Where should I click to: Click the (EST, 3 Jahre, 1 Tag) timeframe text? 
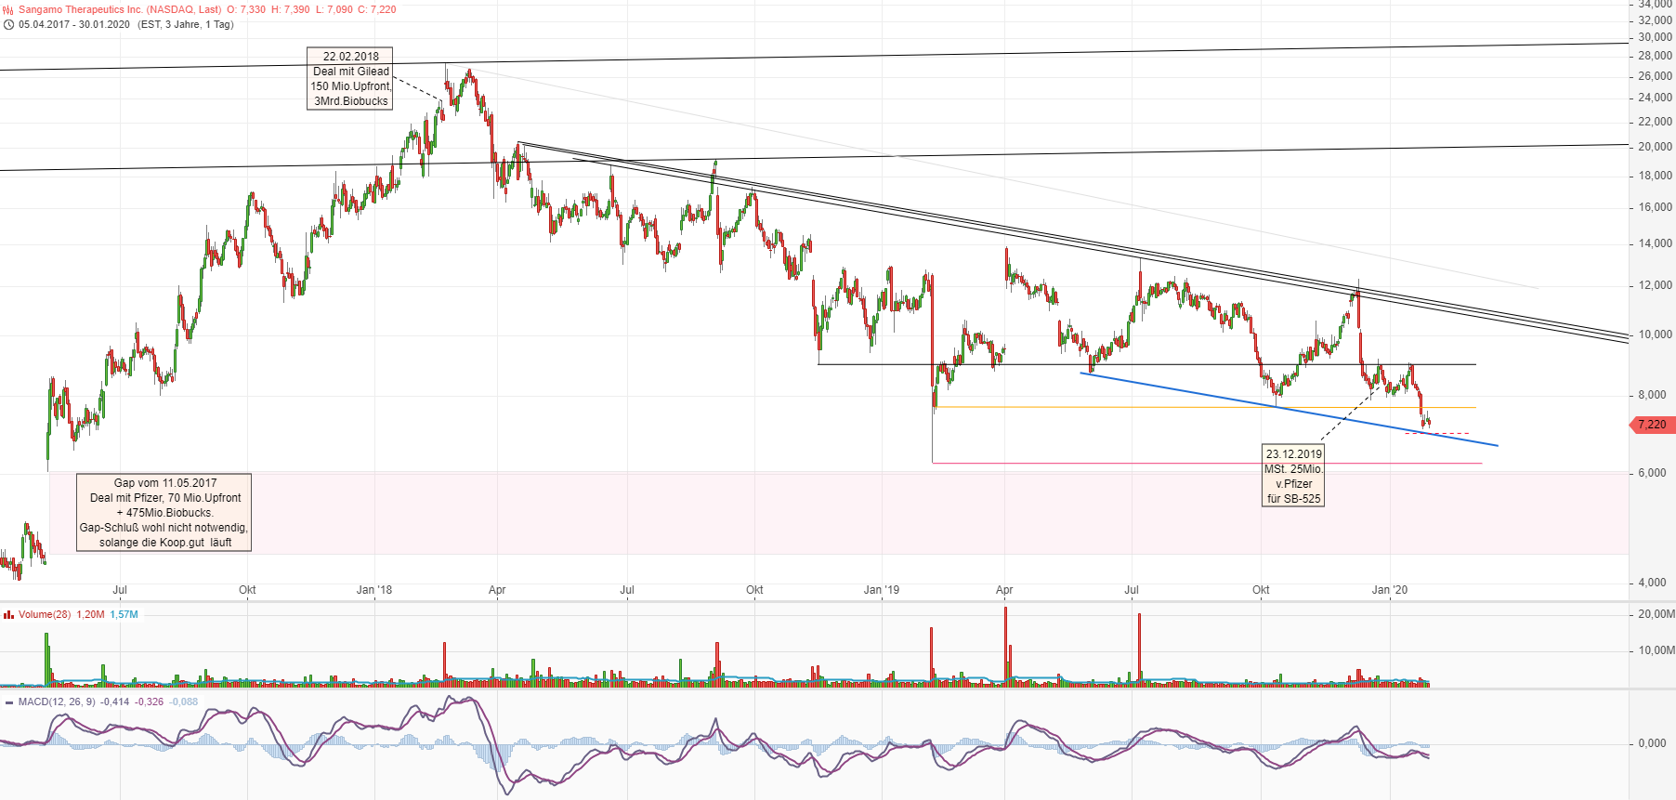[x=186, y=24]
